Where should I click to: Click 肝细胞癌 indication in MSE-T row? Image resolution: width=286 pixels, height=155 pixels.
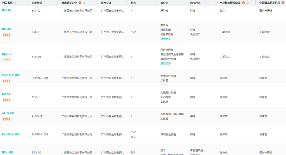(x=166, y=97)
